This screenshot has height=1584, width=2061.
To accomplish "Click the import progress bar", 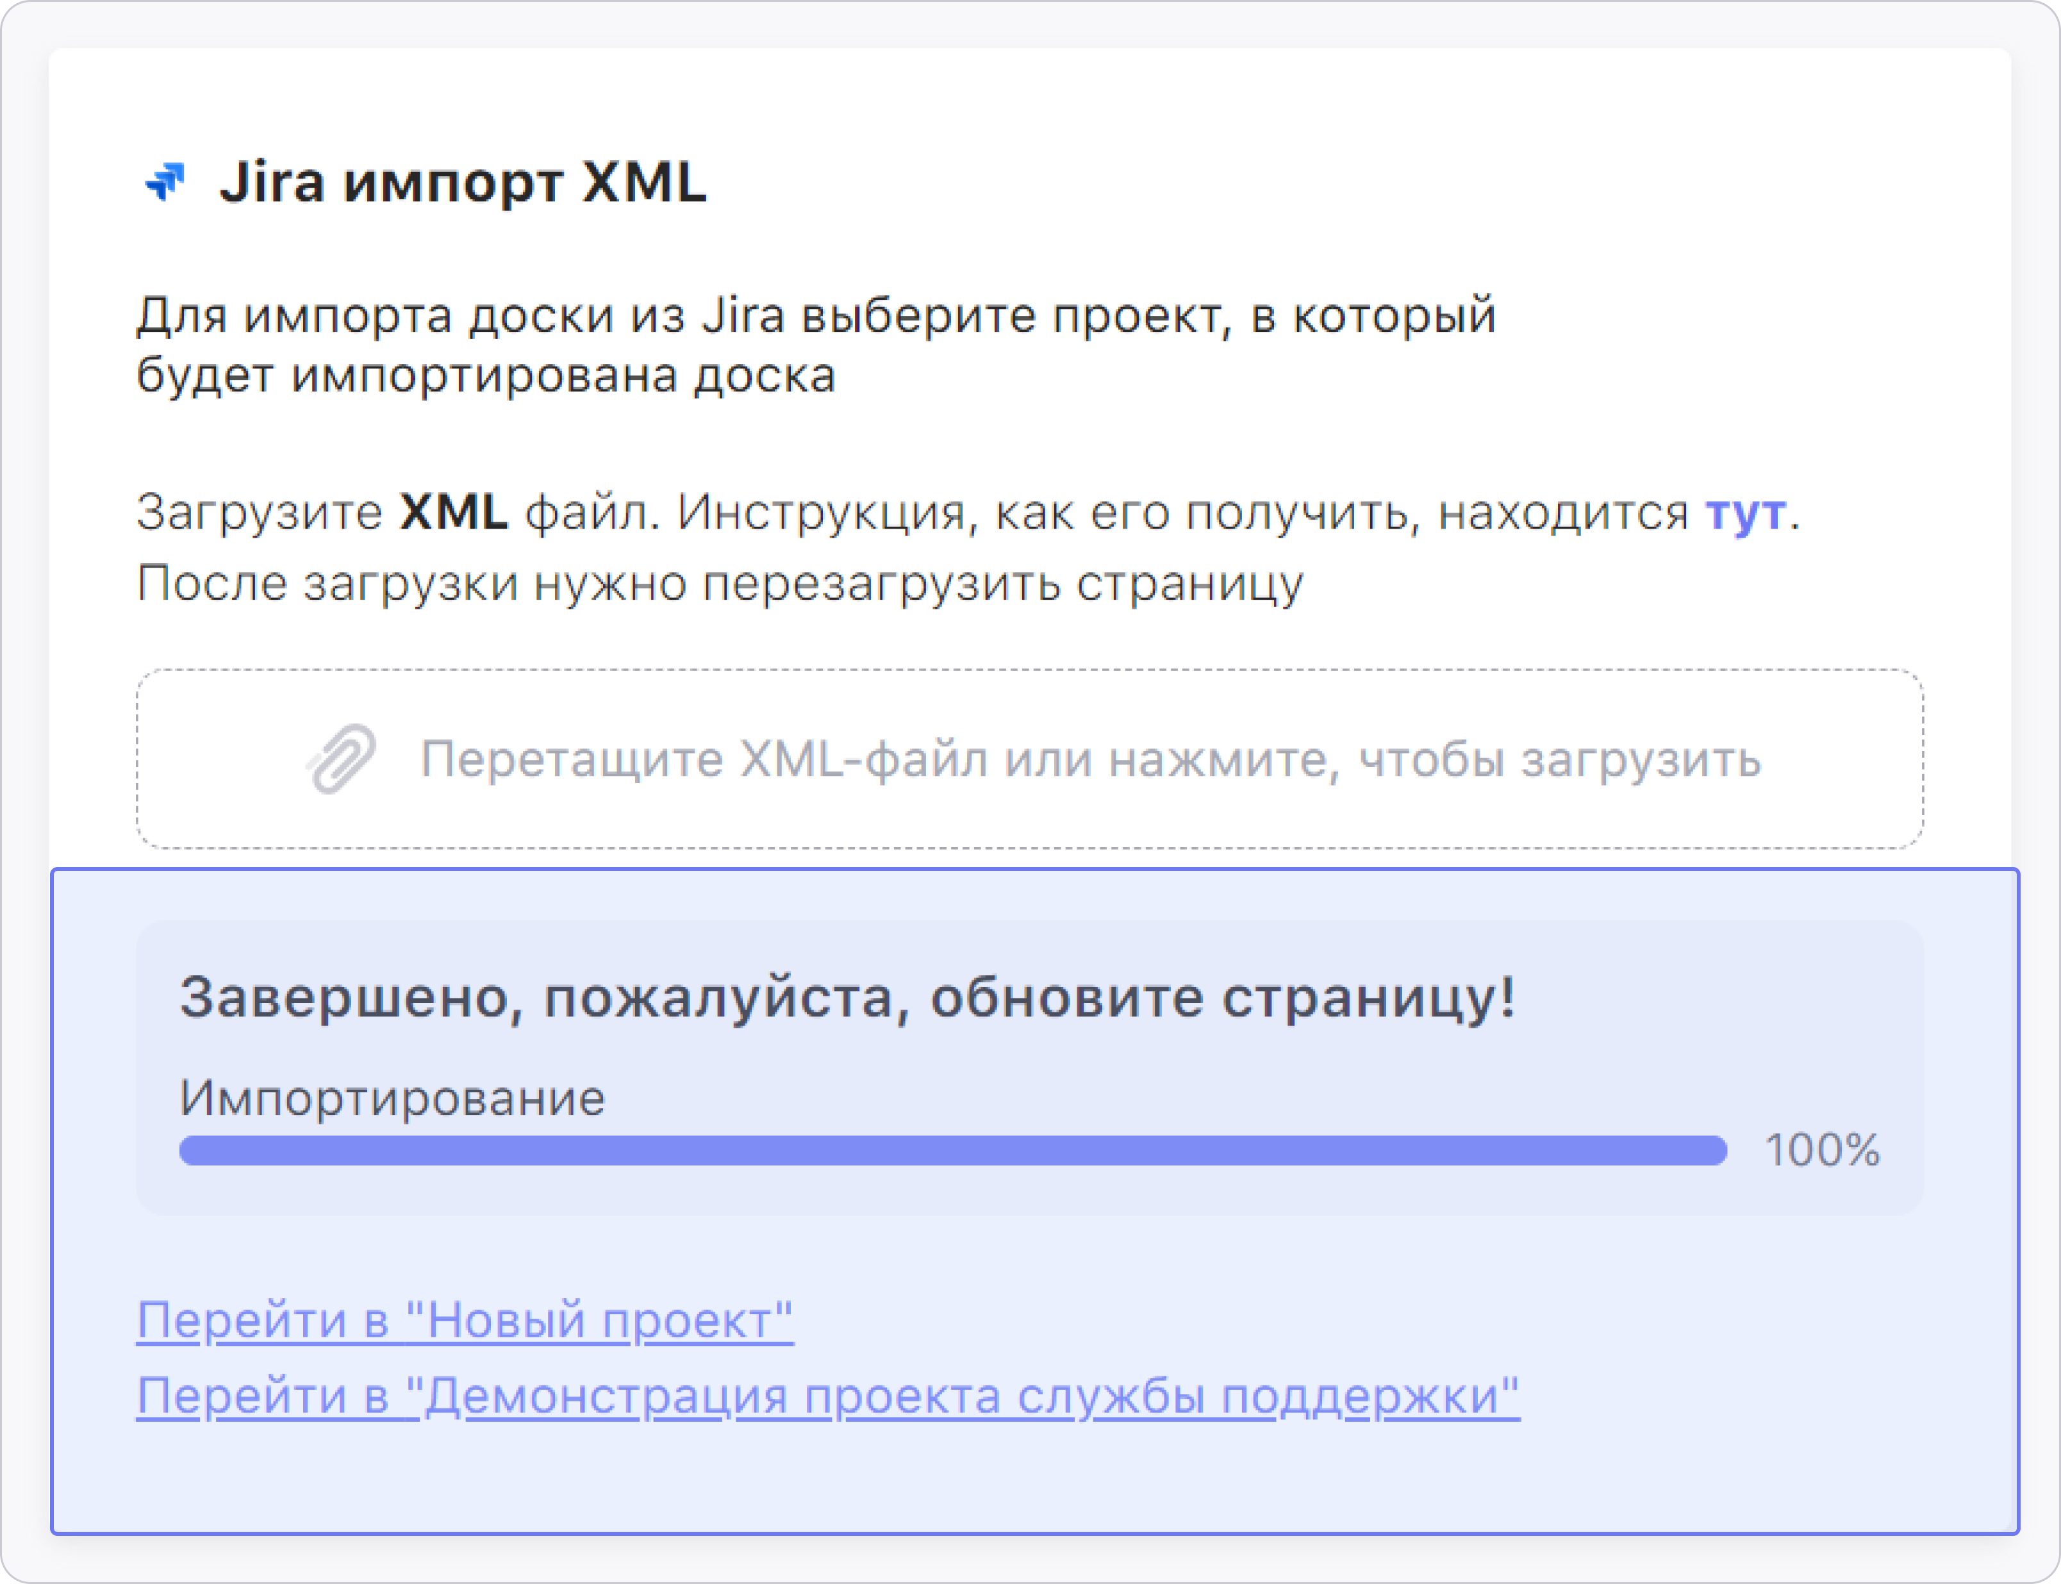I will pyautogui.click(x=952, y=1150).
